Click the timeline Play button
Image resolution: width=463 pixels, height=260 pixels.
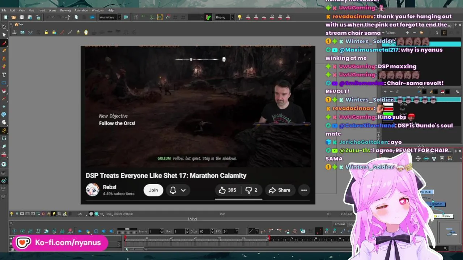coord(80,231)
